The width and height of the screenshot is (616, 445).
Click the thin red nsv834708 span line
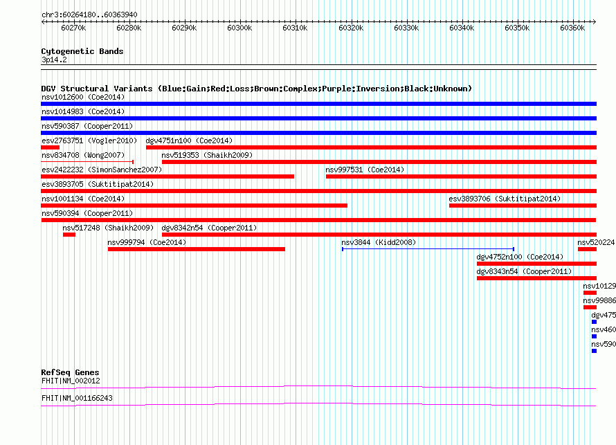coord(87,161)
